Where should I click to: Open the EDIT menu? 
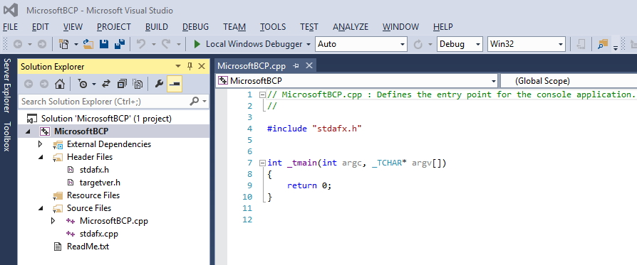40,27
